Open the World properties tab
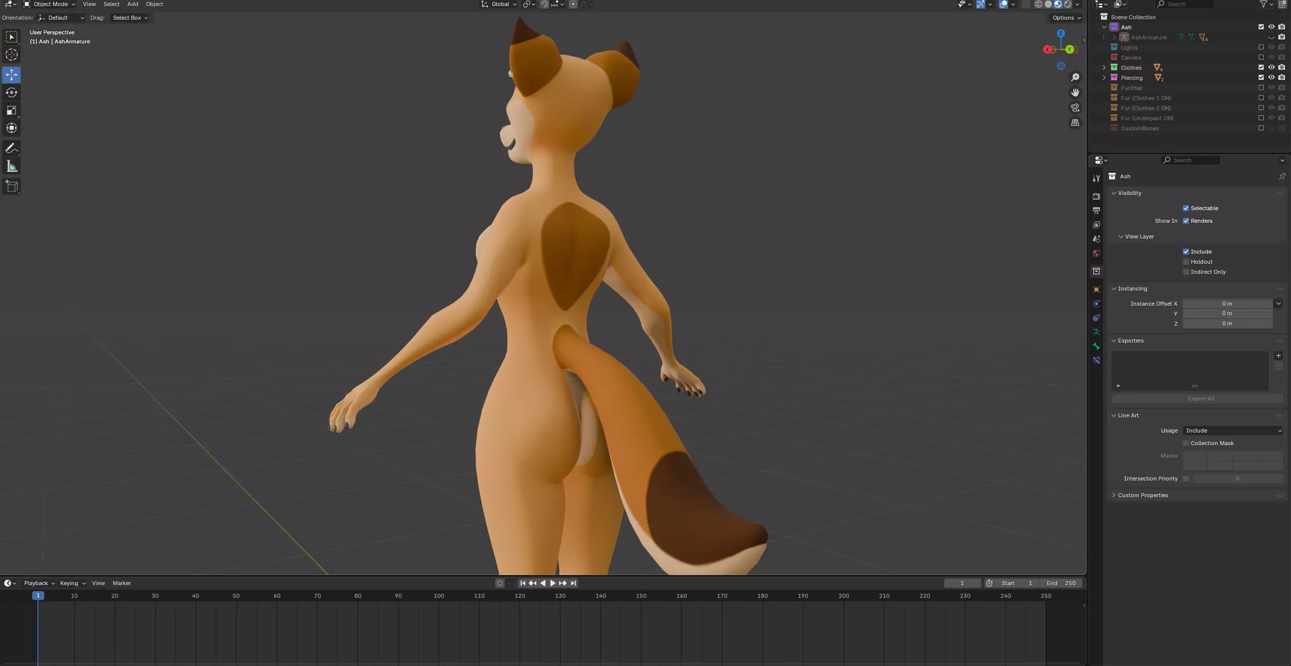 click(x=1096, y=253)
